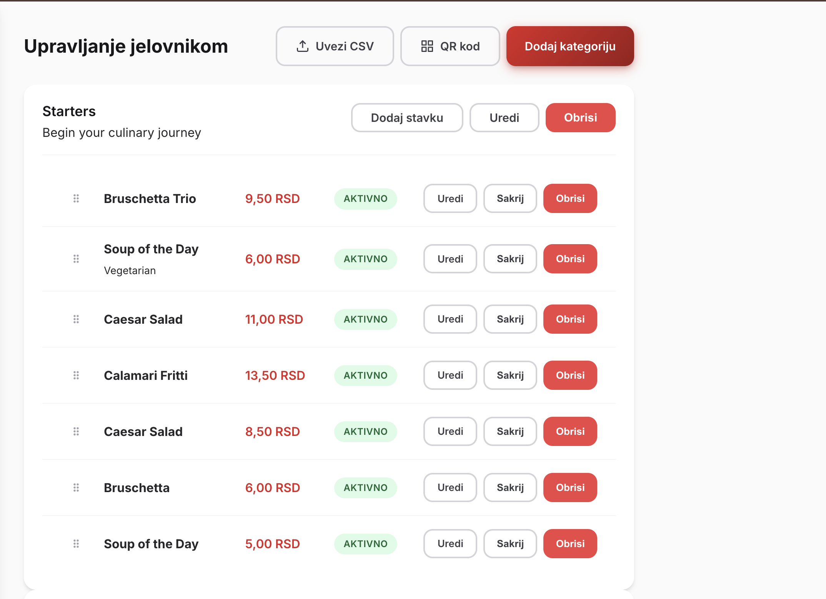826x599 pixels.
Task: Click the drag handle for 5,00 RSD Soup
Action: click(x=76, y=544)
